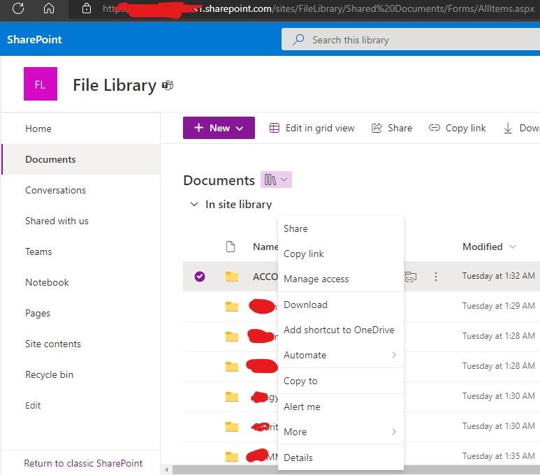Expand the More submenu arrow
This screenshot has height=475, width=540.
click(x=394, y=432)
